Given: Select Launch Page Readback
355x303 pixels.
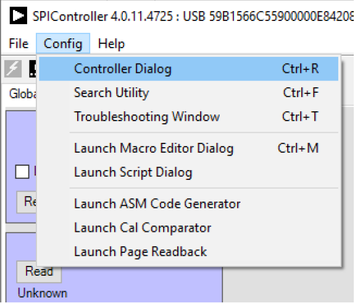Looking at the screenshot, I should pyautogui.click(x=188, y=252).
